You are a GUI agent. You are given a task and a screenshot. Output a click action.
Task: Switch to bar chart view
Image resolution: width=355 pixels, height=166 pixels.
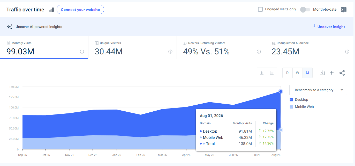(x=262, y=73)
